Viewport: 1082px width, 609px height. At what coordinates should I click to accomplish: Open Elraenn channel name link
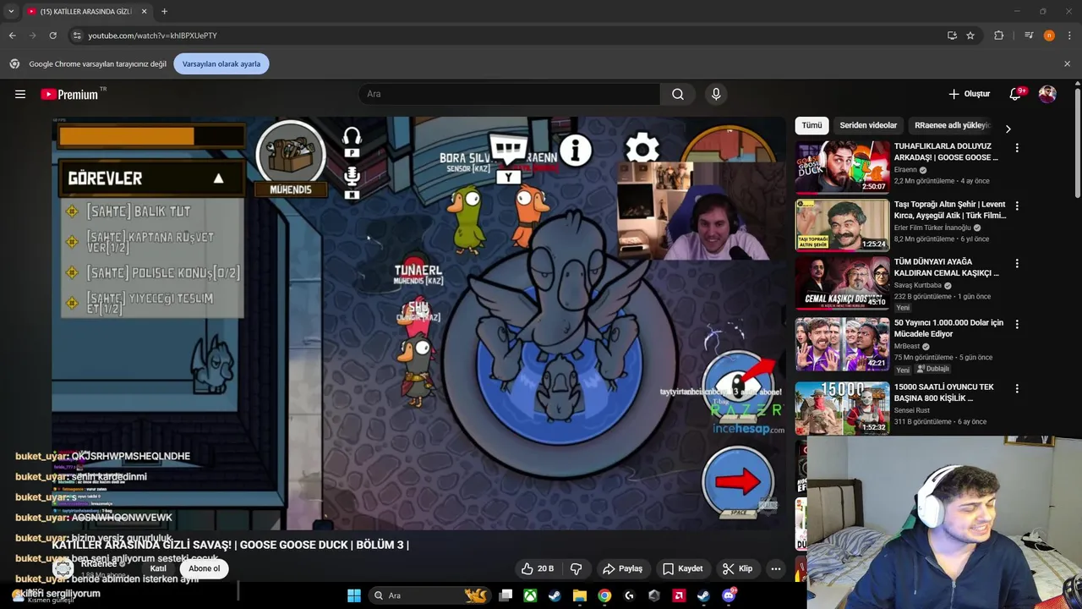coord(905,170)
